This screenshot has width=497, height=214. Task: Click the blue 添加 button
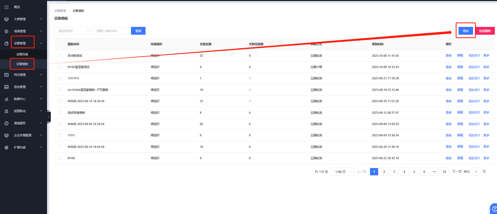pos(466,31)
